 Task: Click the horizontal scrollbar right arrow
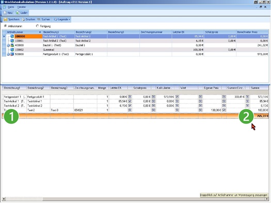[267, 199]
